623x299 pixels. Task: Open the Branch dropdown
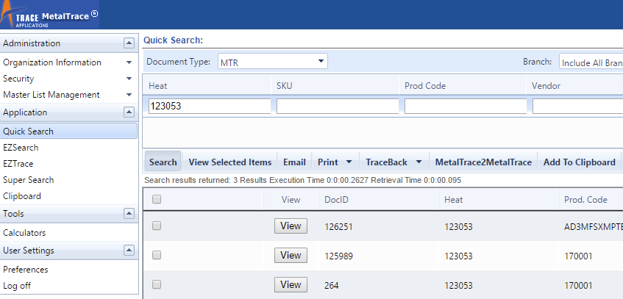coord(591,62)
